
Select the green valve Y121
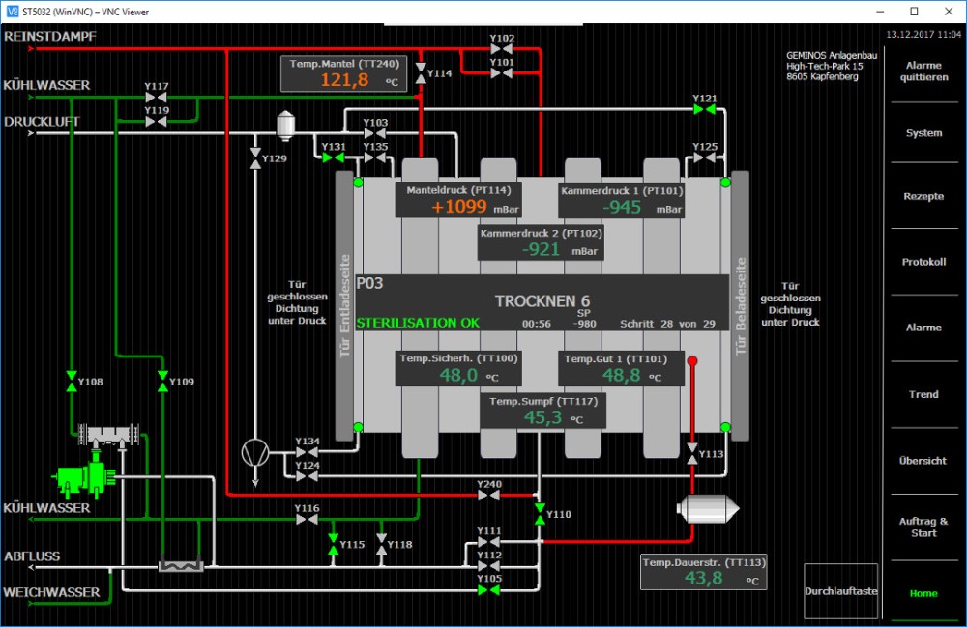704,110
